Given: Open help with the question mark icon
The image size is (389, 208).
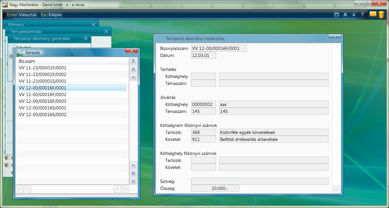Looking at the screenshot, I should click(x=362, y=15).
